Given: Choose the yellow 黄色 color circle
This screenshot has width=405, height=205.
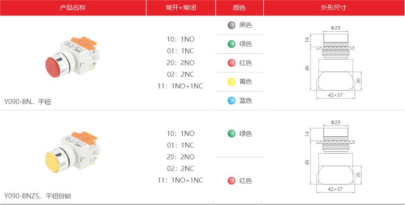Looking at the screenshot, I should click(x=231, y=82).
